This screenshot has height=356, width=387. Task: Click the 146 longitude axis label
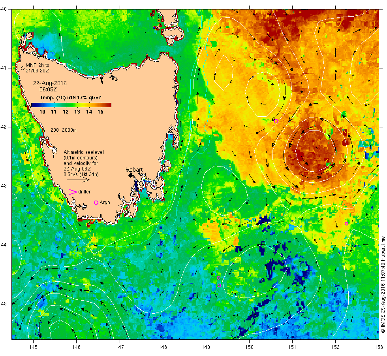pyautogui.click(x=77, y=347)
